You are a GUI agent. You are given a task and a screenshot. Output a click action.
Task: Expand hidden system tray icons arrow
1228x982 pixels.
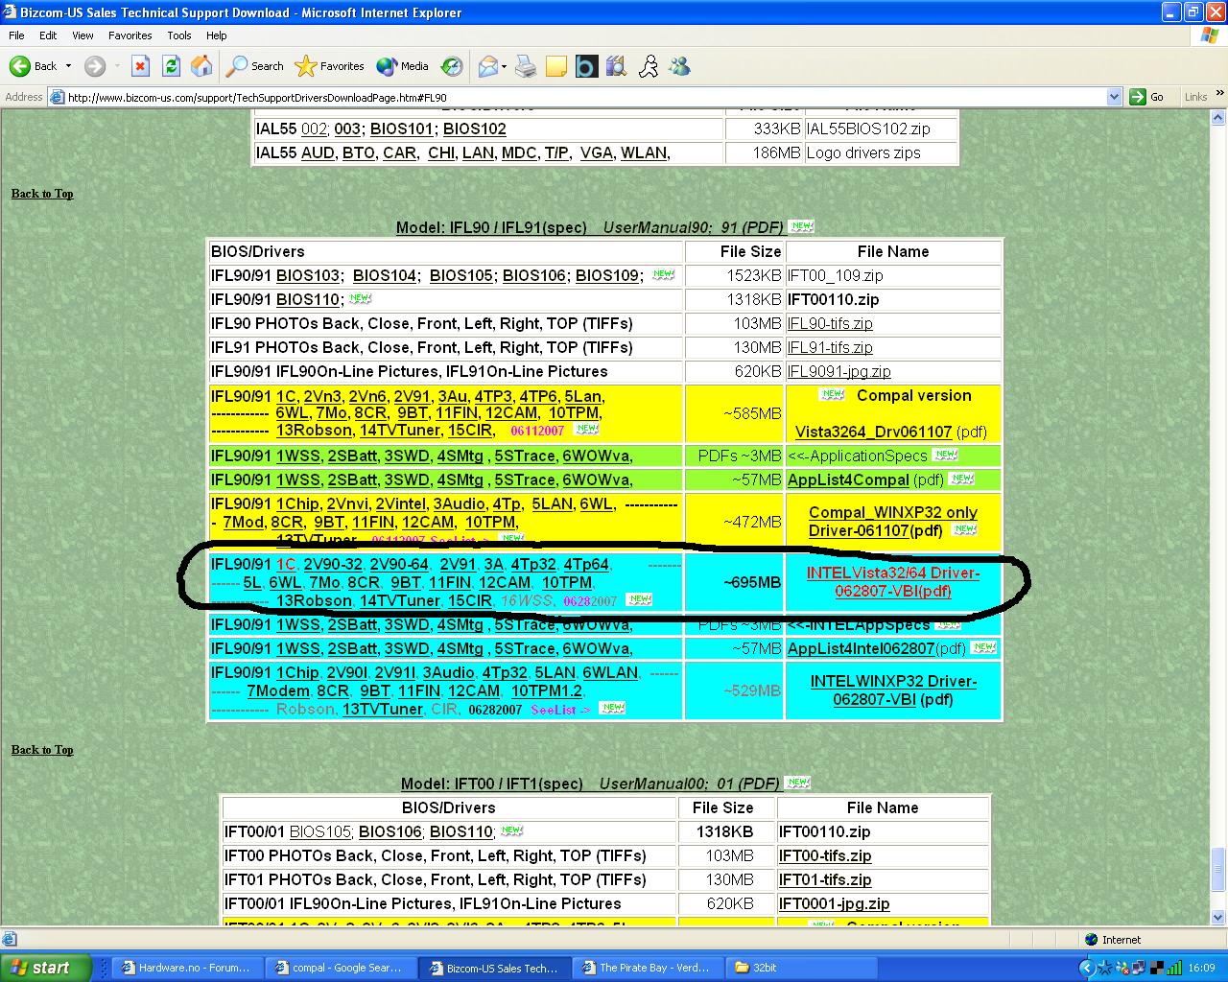click(1087, 968)
